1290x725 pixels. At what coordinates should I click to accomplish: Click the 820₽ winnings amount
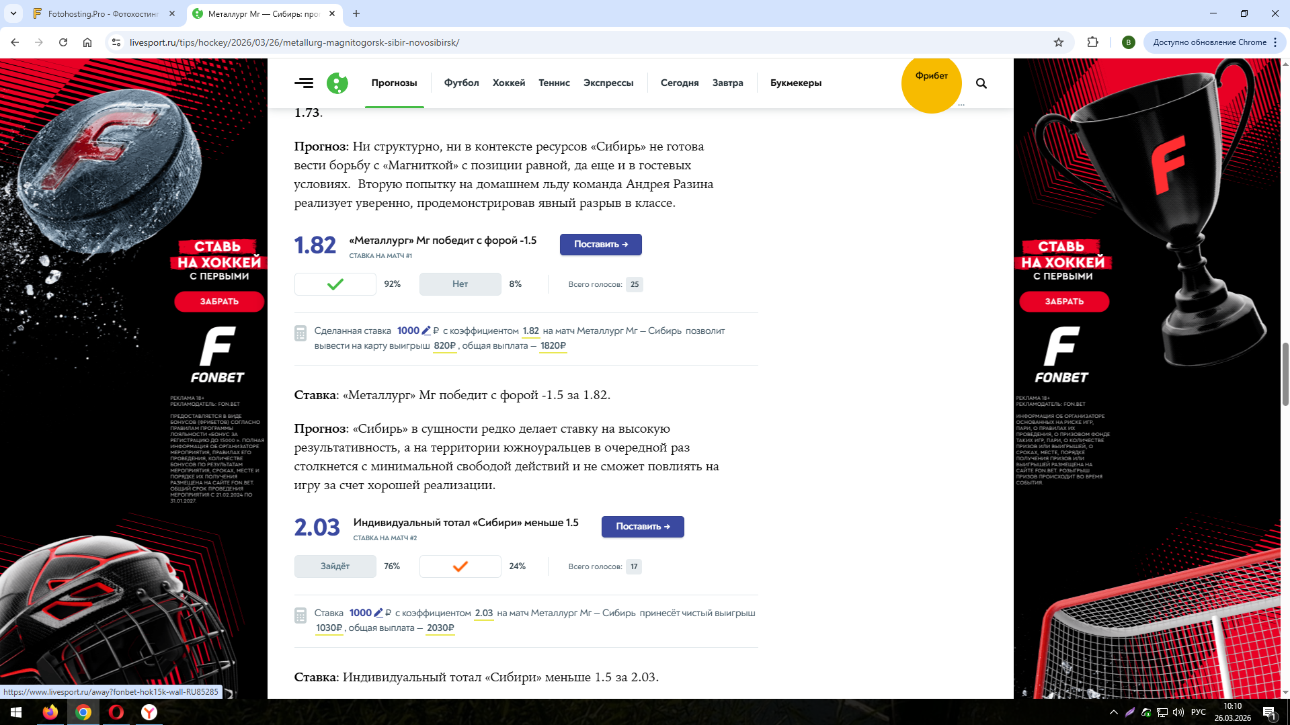445,346
